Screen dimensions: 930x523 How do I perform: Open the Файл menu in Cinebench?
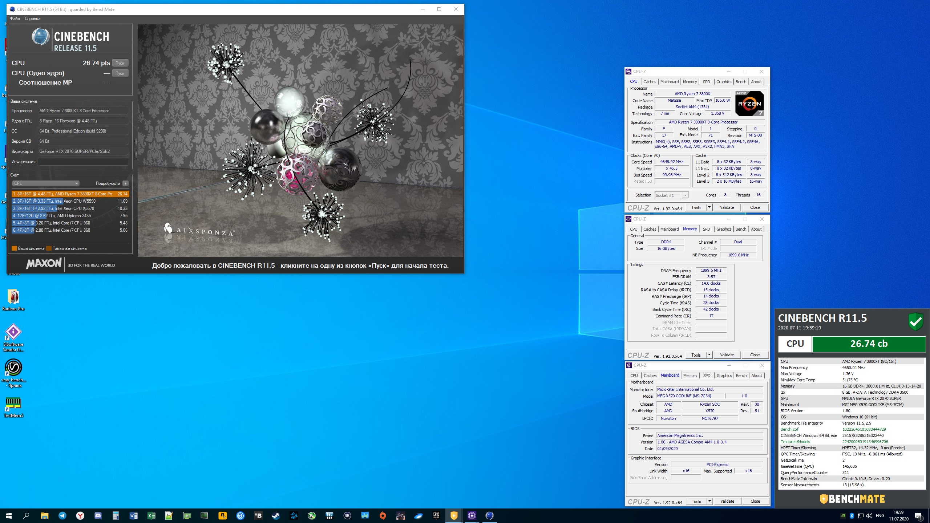coord(15,19)
